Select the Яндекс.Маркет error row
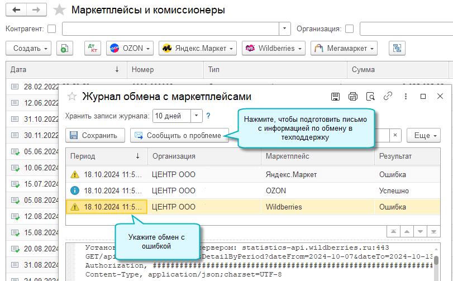 pyautogui.click(x=253, y=174)
